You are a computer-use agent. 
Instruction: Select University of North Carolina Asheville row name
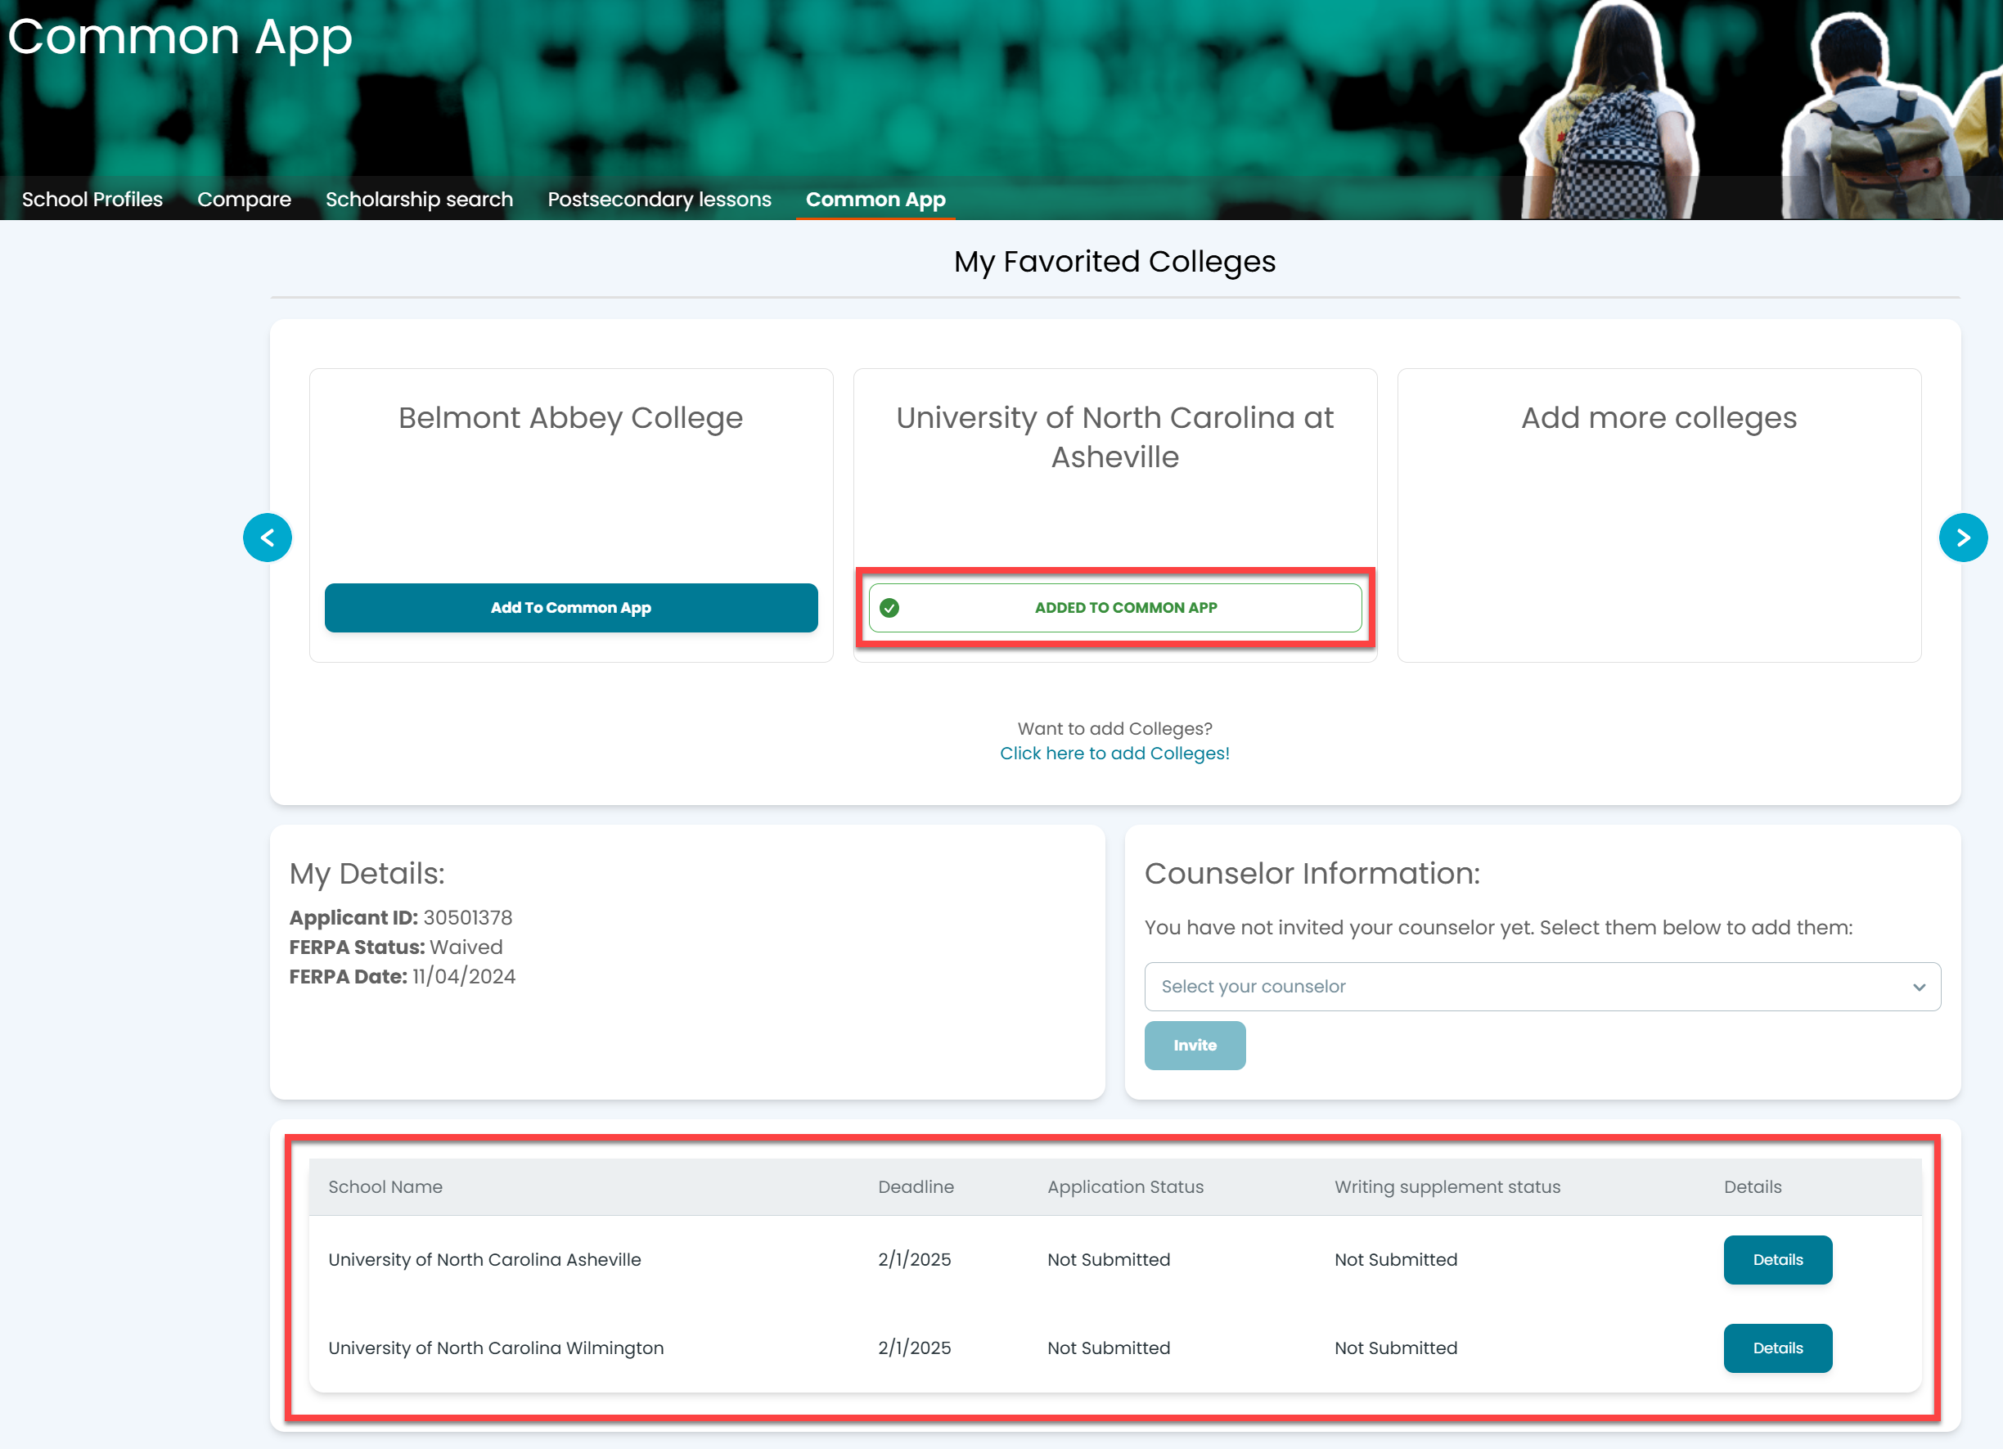pyautogui.click(x=485, y=1260)
